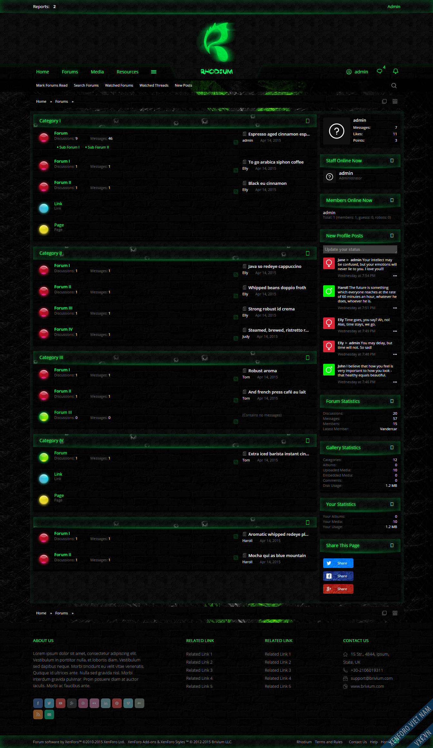Image resolution: width=433 pixels, height=748 pixels.
Task: Click Dribbble icon in footer social row
Action: pyautogui.click(x=83, y=703)
